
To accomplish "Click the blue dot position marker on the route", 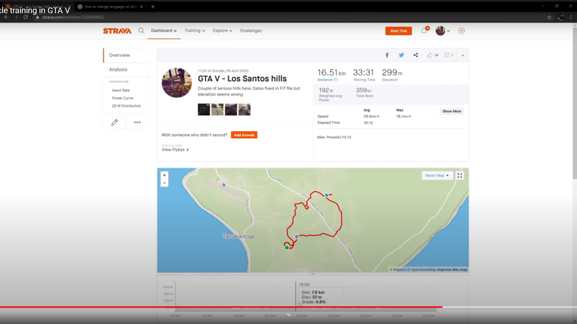I will [x=327, y=195].
